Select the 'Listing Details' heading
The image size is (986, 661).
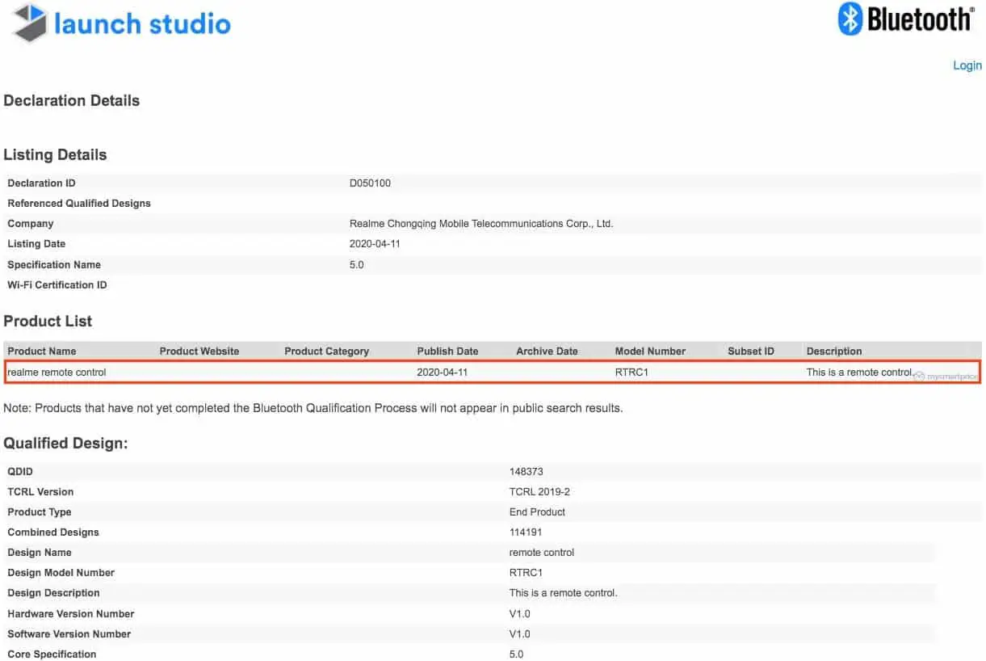tap(55, 155)
